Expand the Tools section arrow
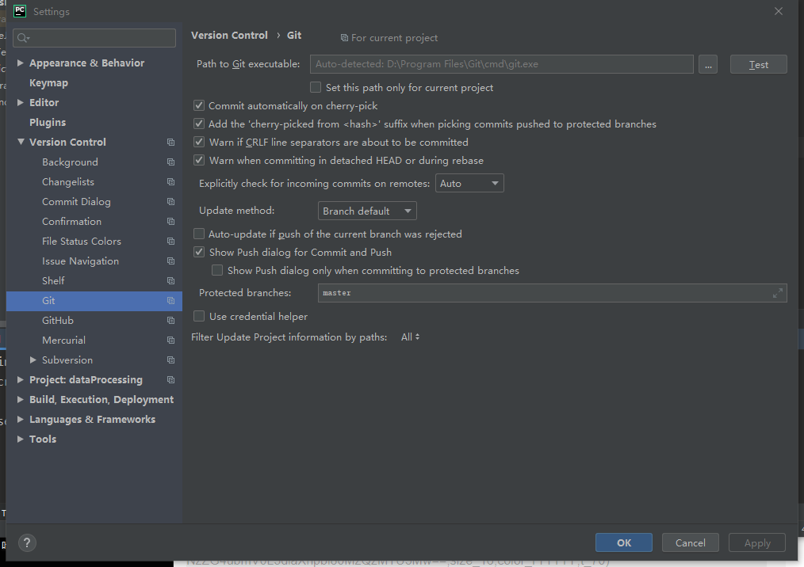 (x=20, y=439)
